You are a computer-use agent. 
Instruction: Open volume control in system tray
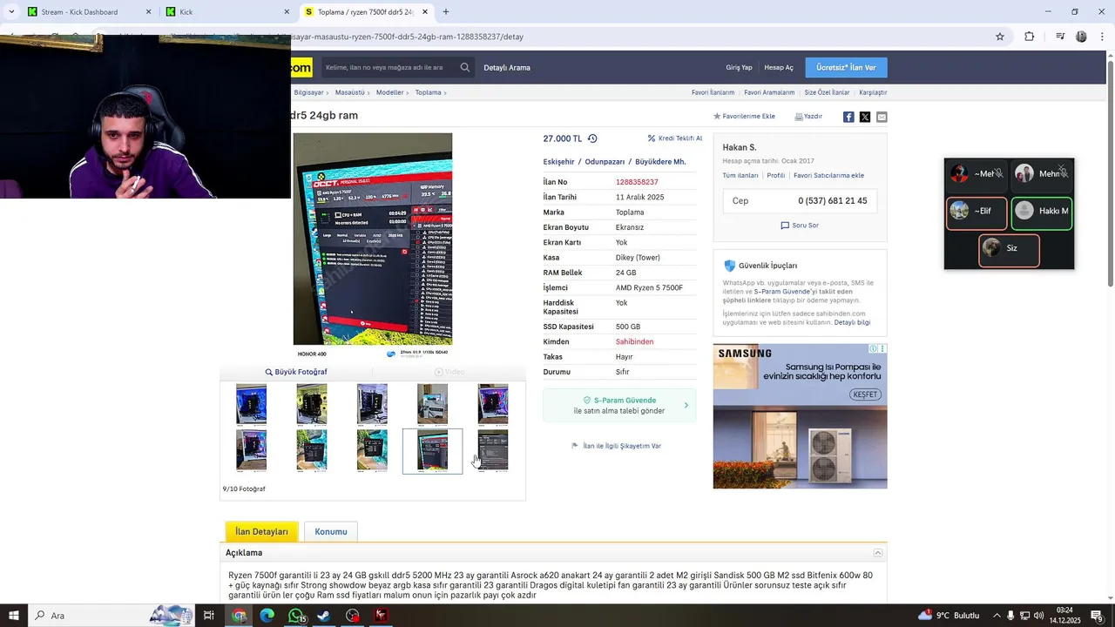click(x=1039, y=616)
